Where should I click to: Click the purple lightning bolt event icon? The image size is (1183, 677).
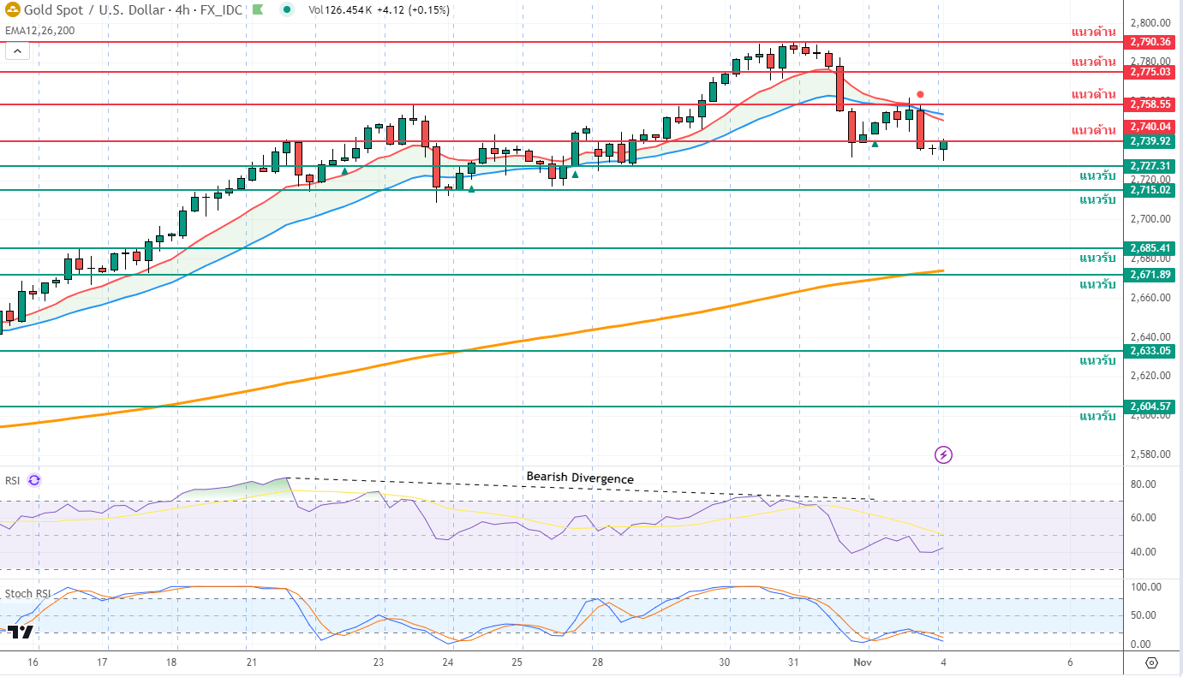(943, 454)
